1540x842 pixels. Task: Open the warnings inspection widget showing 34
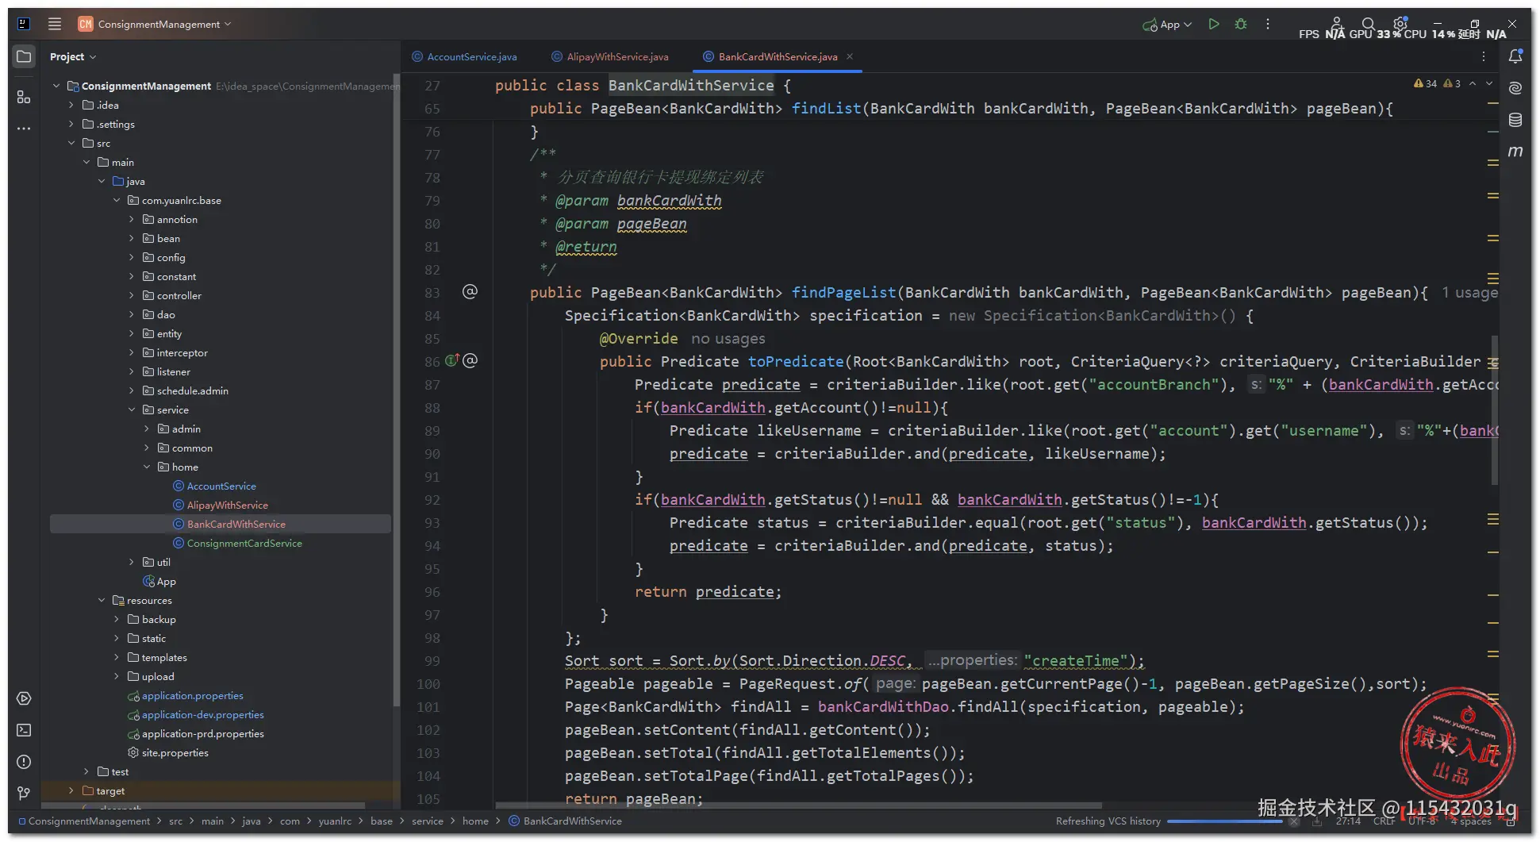(1426, 83)
